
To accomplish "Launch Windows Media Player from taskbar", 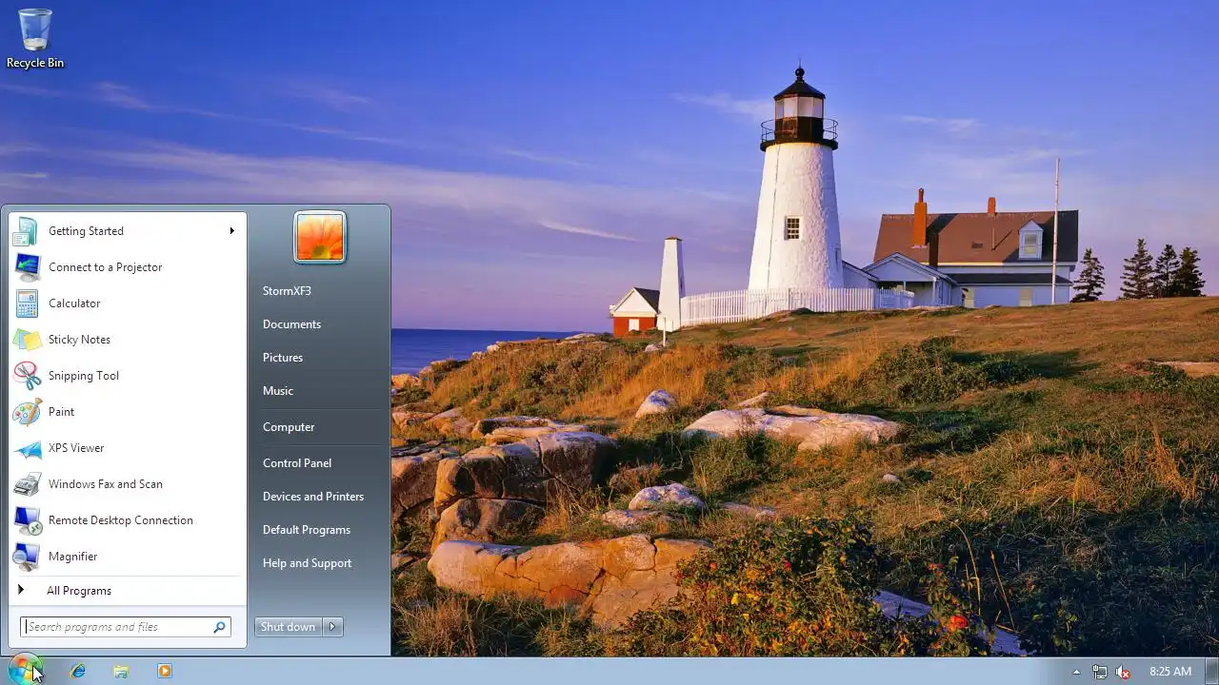I will (x=165, y=671).
